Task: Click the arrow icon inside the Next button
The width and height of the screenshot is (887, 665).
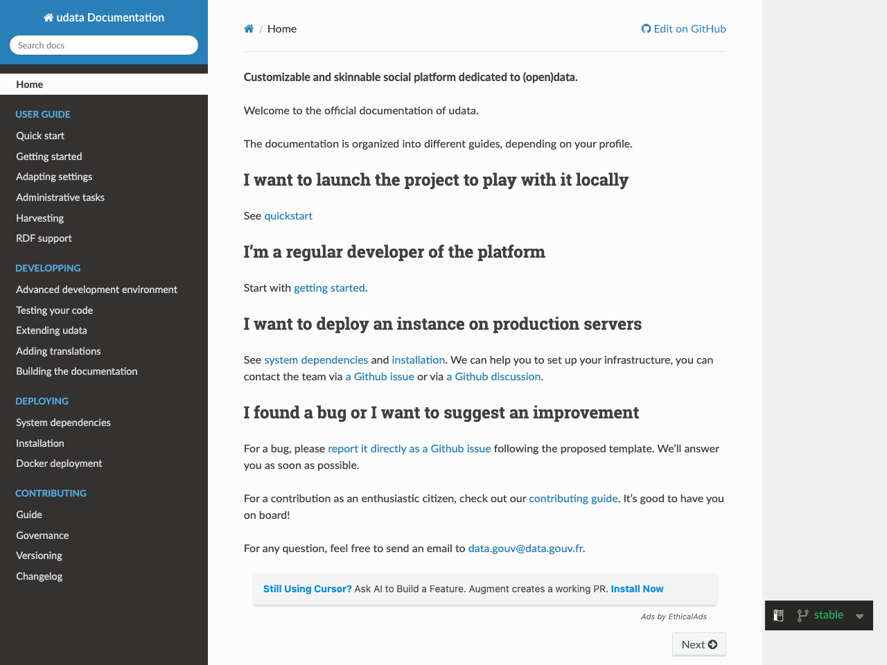Action: pos(712,644)
